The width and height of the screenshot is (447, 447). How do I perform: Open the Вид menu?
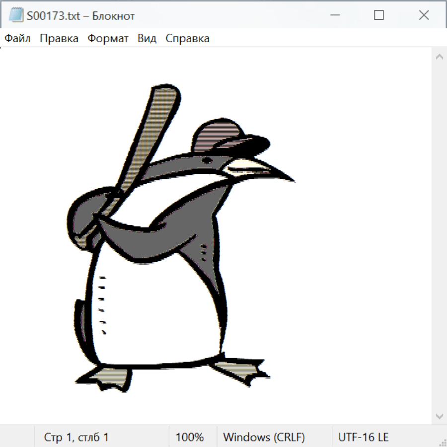147,39
